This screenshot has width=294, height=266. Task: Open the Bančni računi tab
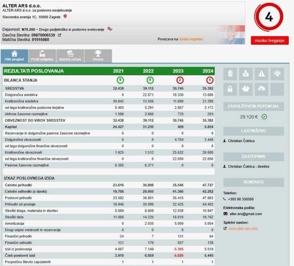click(70, 56)
